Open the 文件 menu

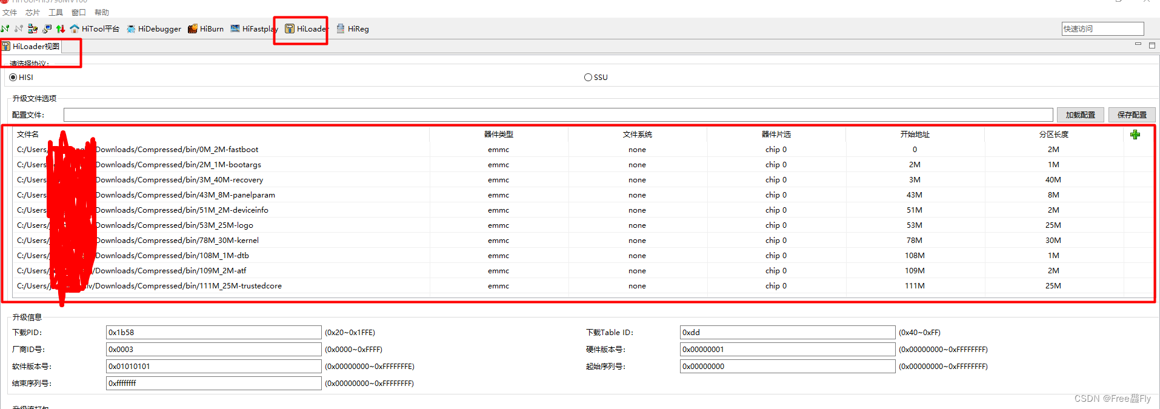[10, 12]
